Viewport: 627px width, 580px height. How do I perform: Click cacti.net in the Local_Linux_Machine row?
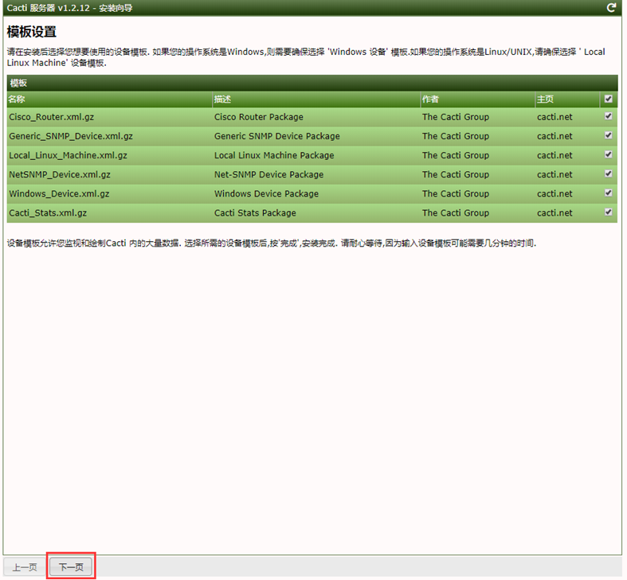555,155
